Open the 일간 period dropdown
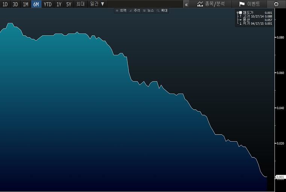286x192 pixels. (97, 4)
